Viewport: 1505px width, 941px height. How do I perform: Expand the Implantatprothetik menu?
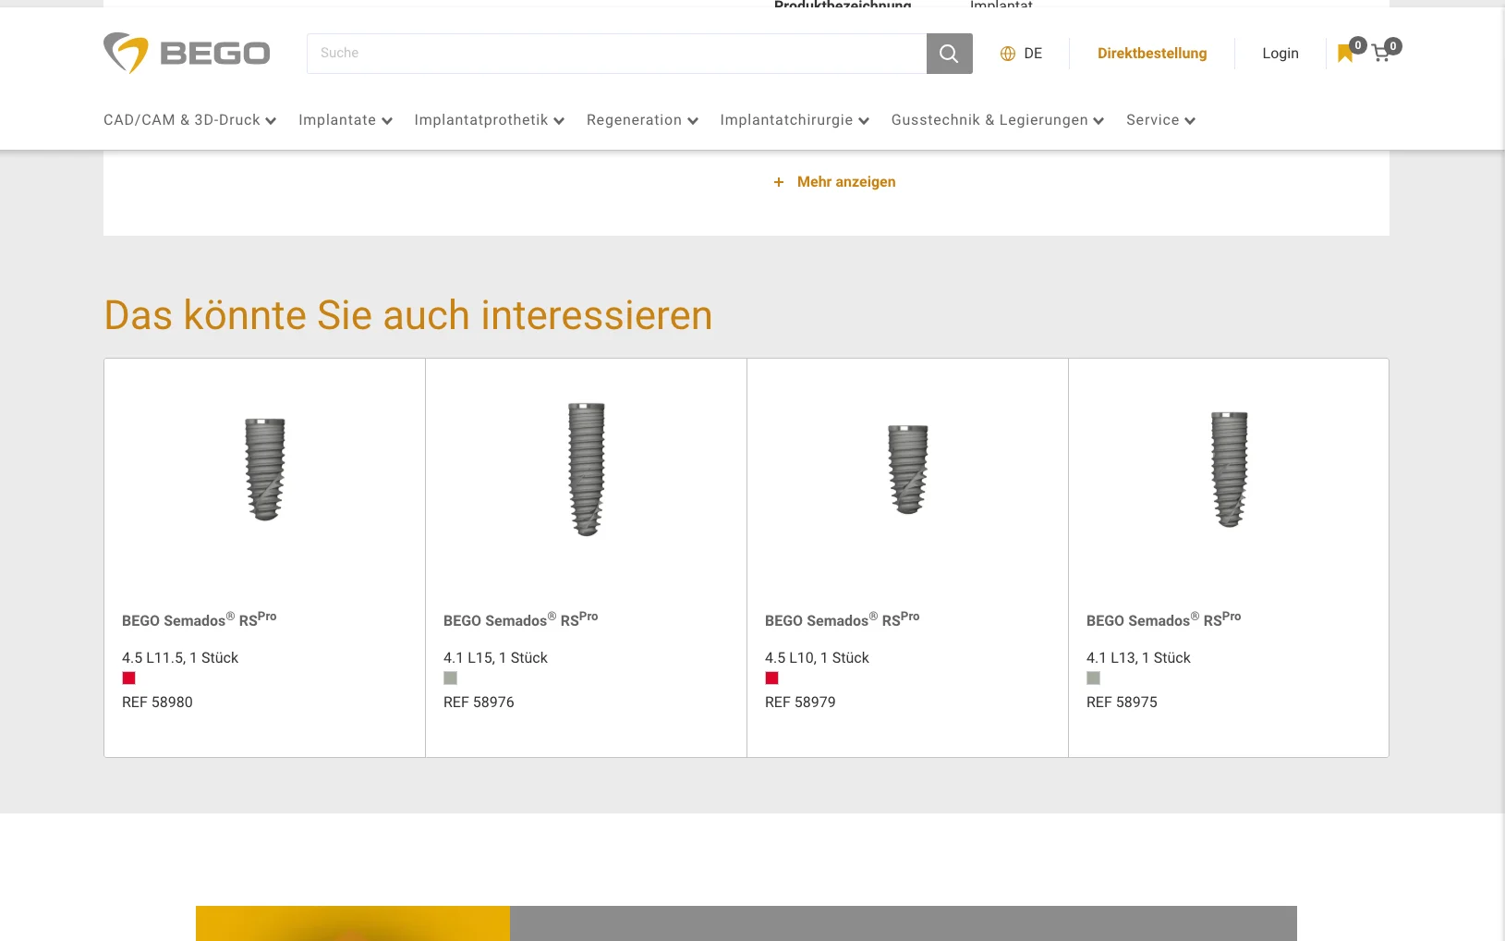coord(489,120)
